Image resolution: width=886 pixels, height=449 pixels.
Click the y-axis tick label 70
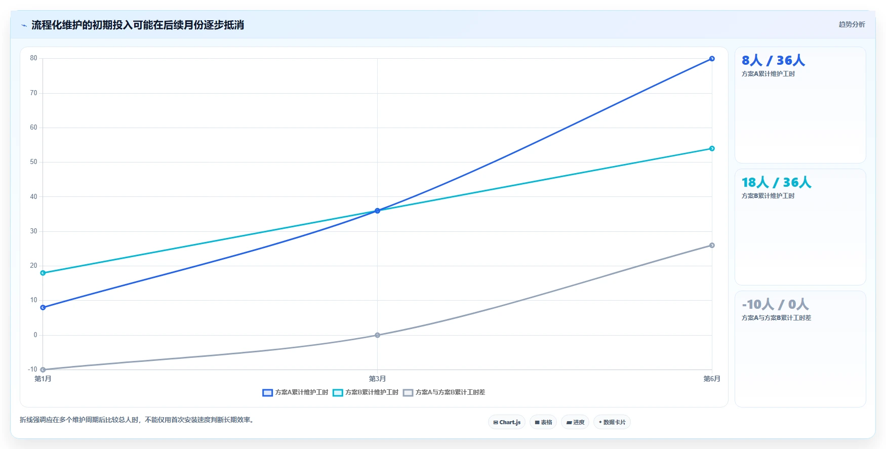[33, 93]
